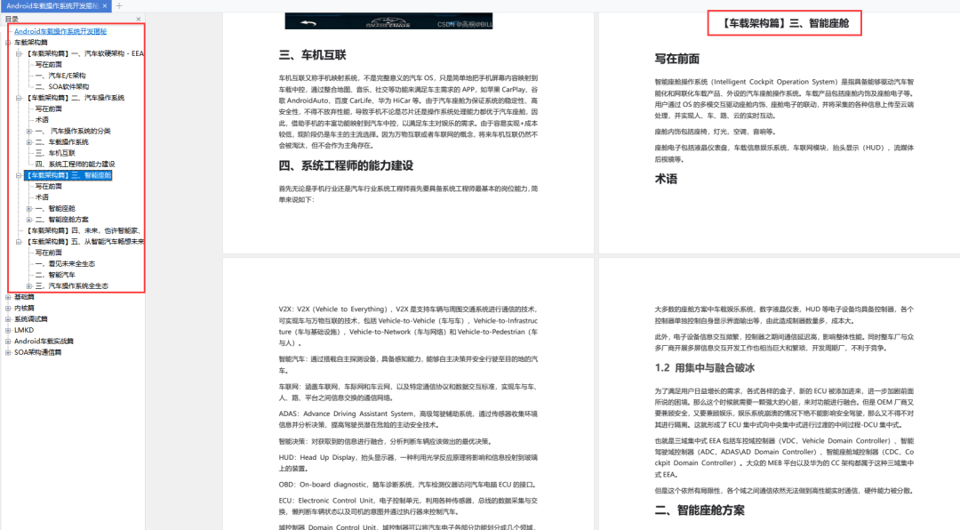
Task: Expand 一、智能座舱 outline node
Action: [x=28, y=208]
